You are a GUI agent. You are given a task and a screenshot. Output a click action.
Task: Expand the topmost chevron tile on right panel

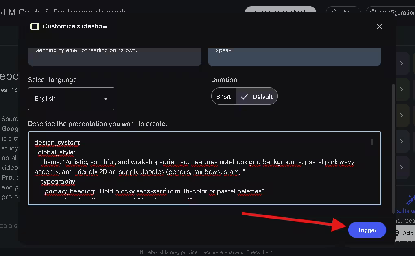pyautogui.click(x=402, y=63)
